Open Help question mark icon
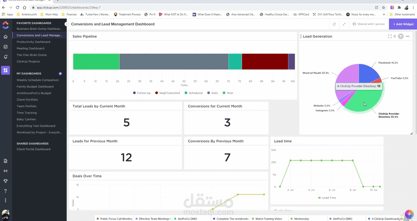 point(6,191)
